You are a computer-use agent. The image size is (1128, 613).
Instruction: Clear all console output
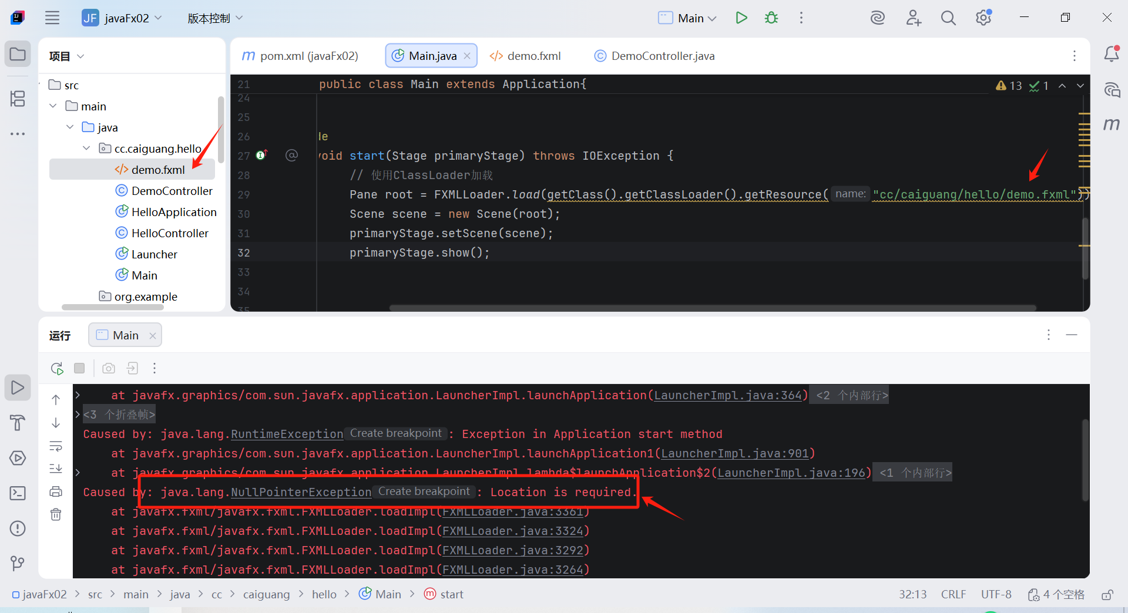56,514
